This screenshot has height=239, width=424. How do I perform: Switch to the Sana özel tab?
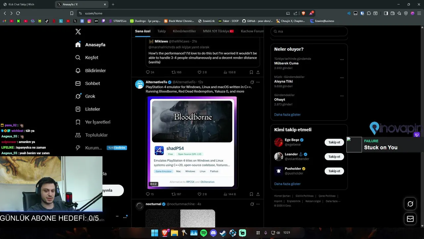pyautogui.click(x=143, y=31)
